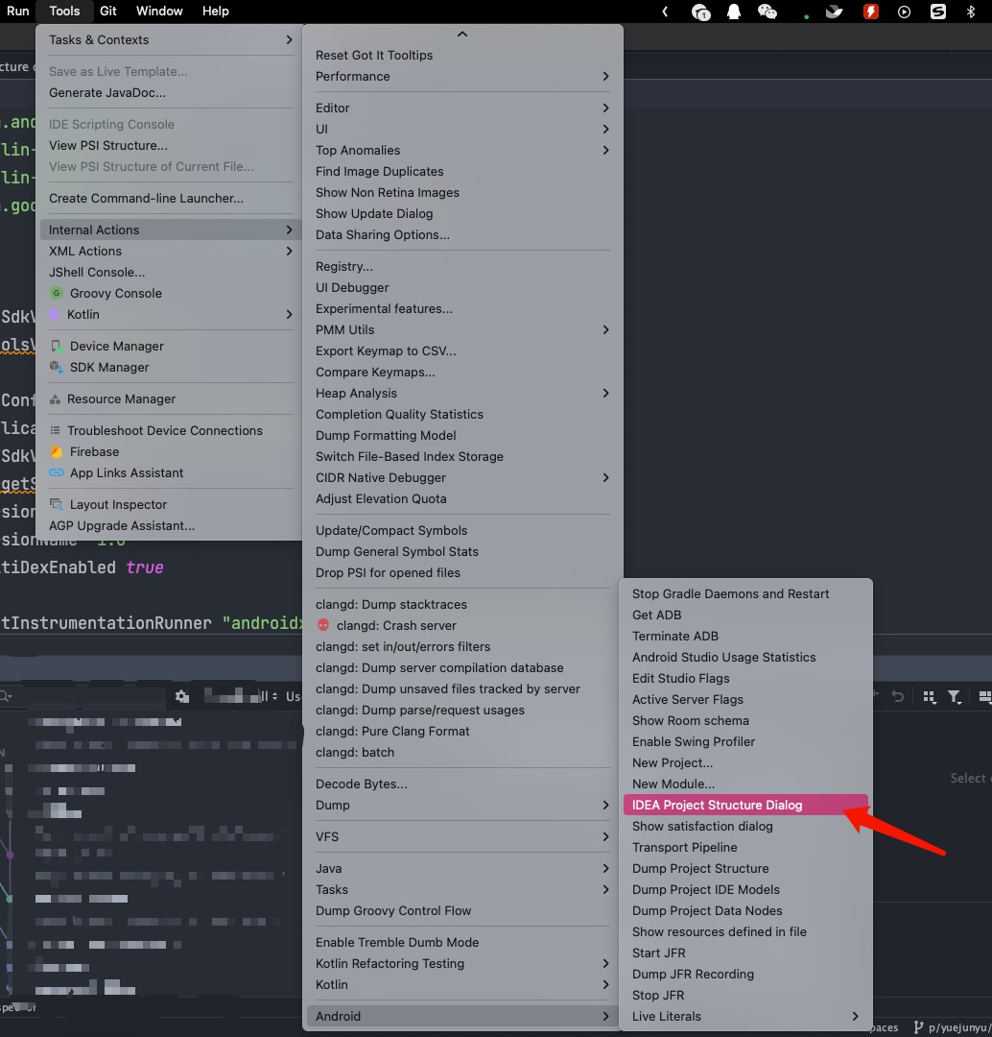Open the Help menu

coord(216,12)
